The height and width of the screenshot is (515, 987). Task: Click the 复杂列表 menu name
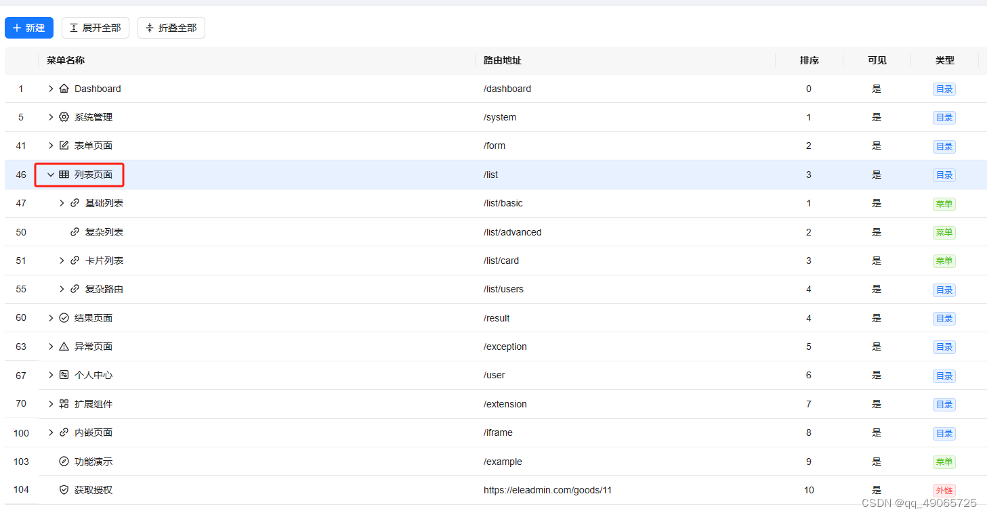point(104,232)
